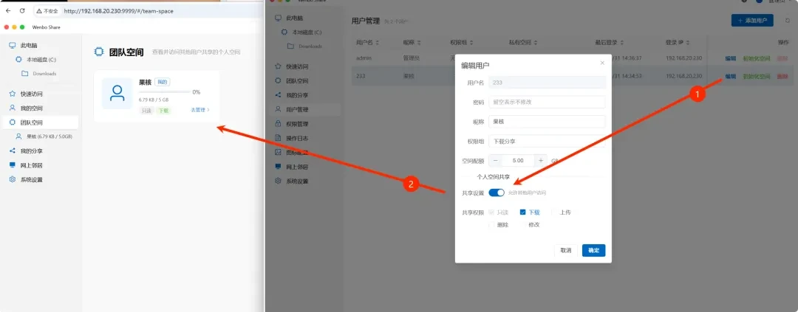The height and width of the screenshot is (312, 798).
Task: Click the 果核 user avatar on the team card
Action: 117,94
